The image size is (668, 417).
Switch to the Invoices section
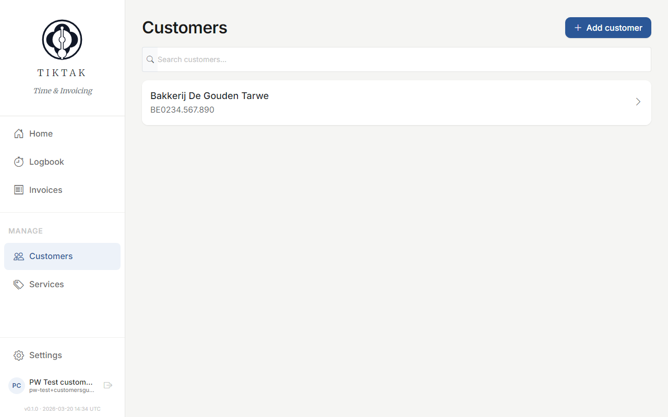tap(45, 190)
